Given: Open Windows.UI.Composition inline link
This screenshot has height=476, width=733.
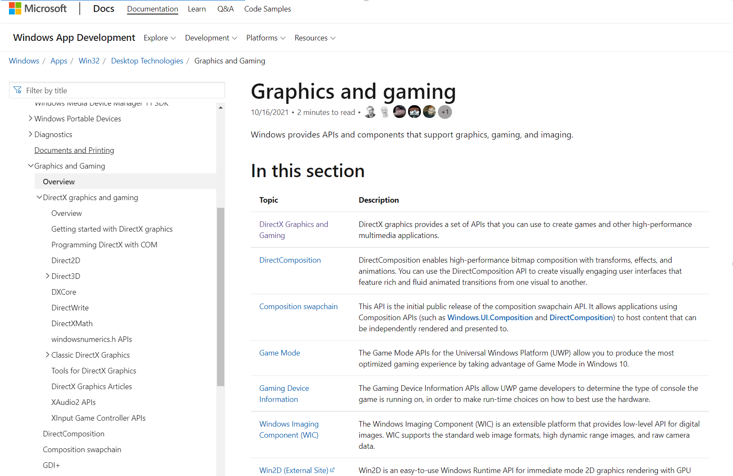Looking at the screenshot, I should point(490,318).
